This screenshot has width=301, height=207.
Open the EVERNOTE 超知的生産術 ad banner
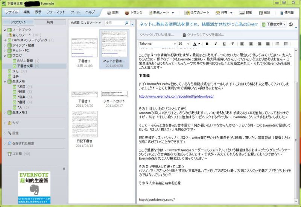click(34, 187)
